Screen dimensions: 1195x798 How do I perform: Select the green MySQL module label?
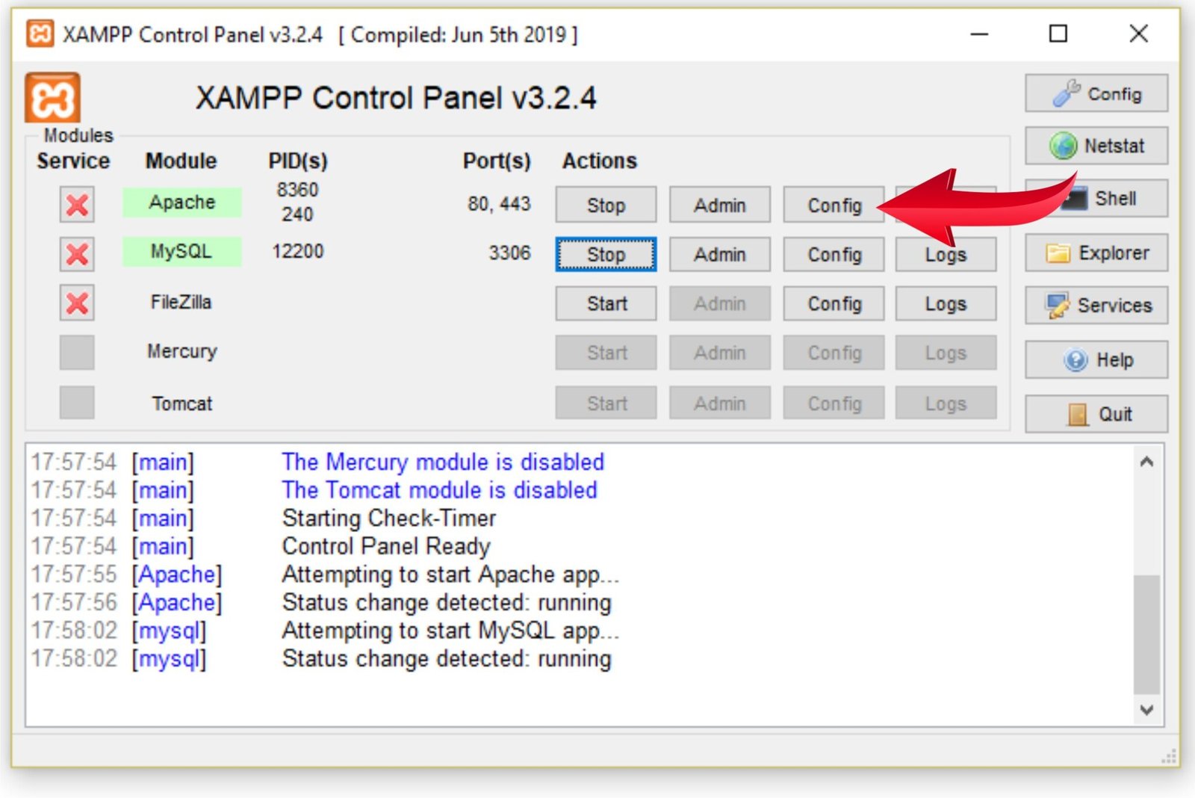181,251
